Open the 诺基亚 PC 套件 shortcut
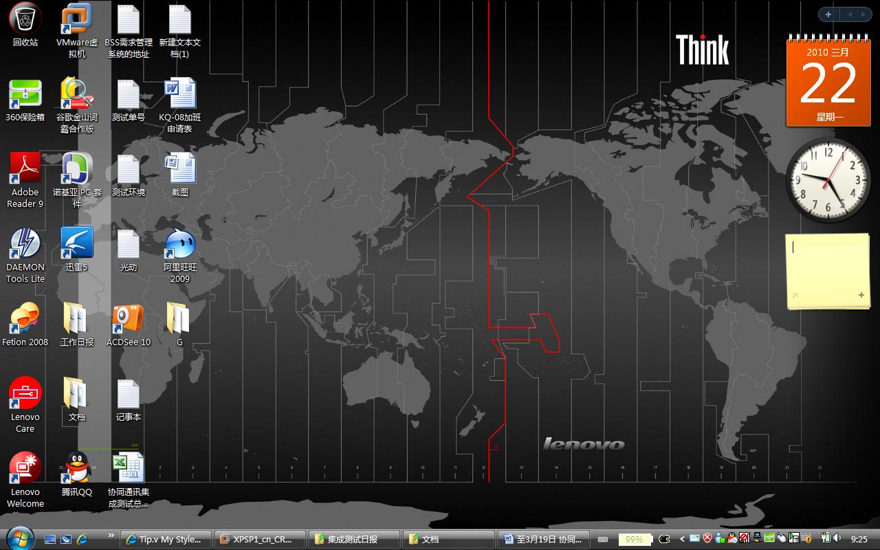The image size is (880, 550). 77,181
